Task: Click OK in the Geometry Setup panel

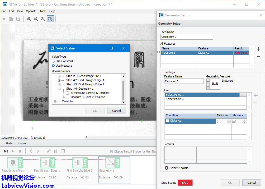Action: pos(230,183)
